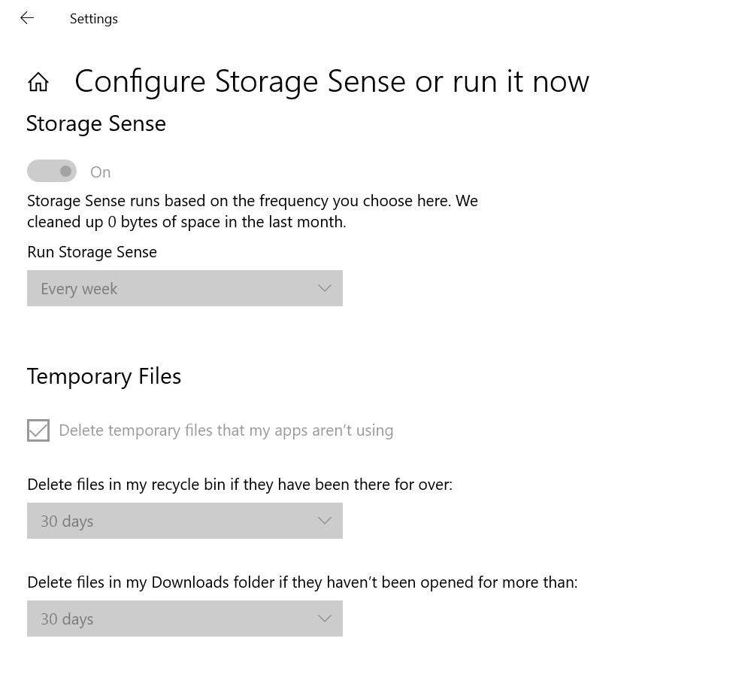748x687 pixels.
Task: Click 'Delete temporary files that my apps aren't using' label
Action: click(226, 430)
